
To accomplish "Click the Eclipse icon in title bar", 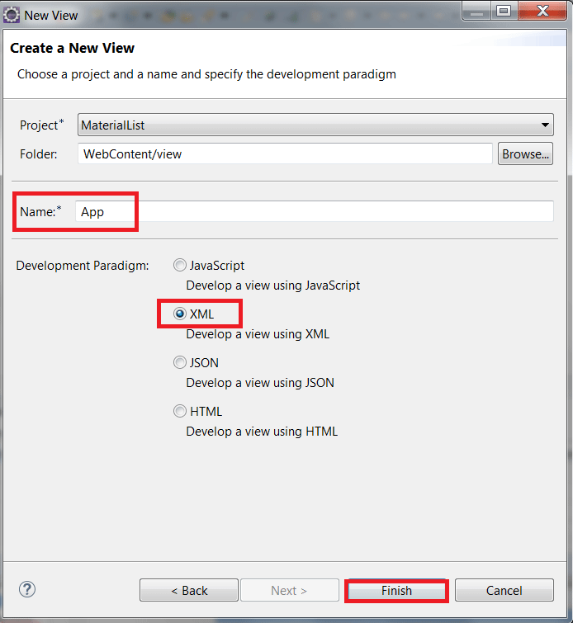I will point(11,15).
